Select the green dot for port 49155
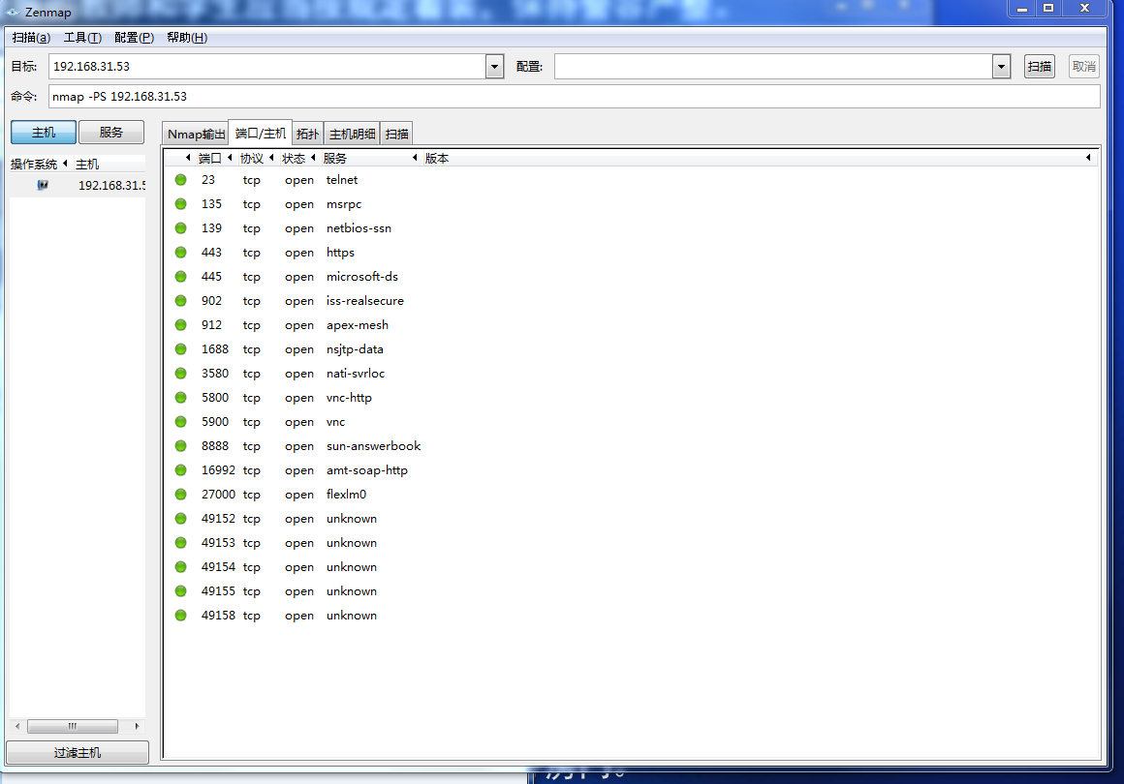This screenshot has height=784, width=1124. click(x=180, y=590)
